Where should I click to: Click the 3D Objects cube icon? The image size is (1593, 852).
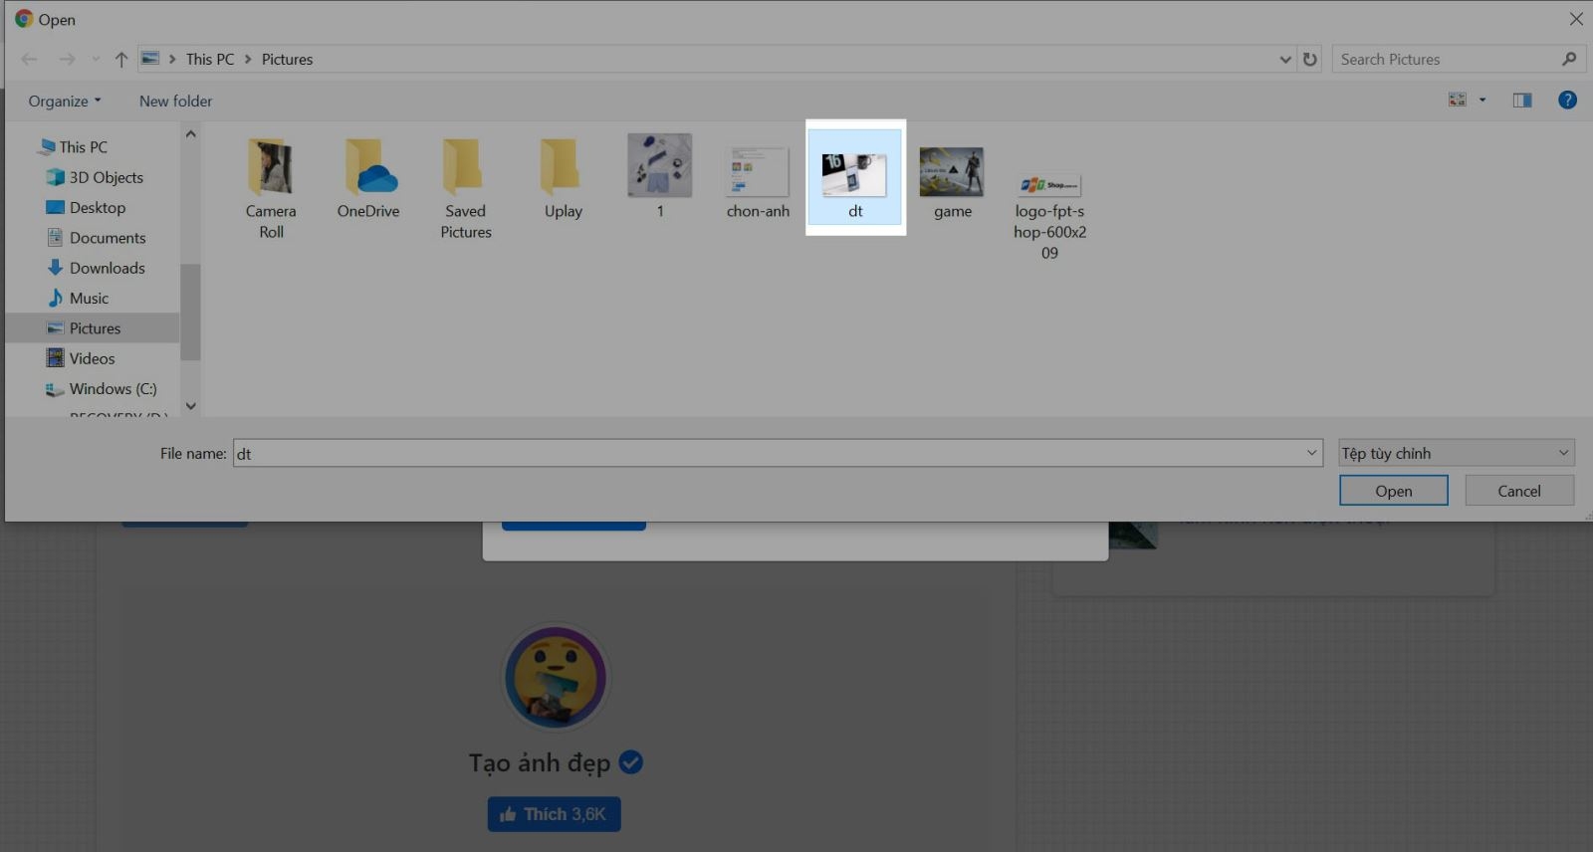coord(56,177)
